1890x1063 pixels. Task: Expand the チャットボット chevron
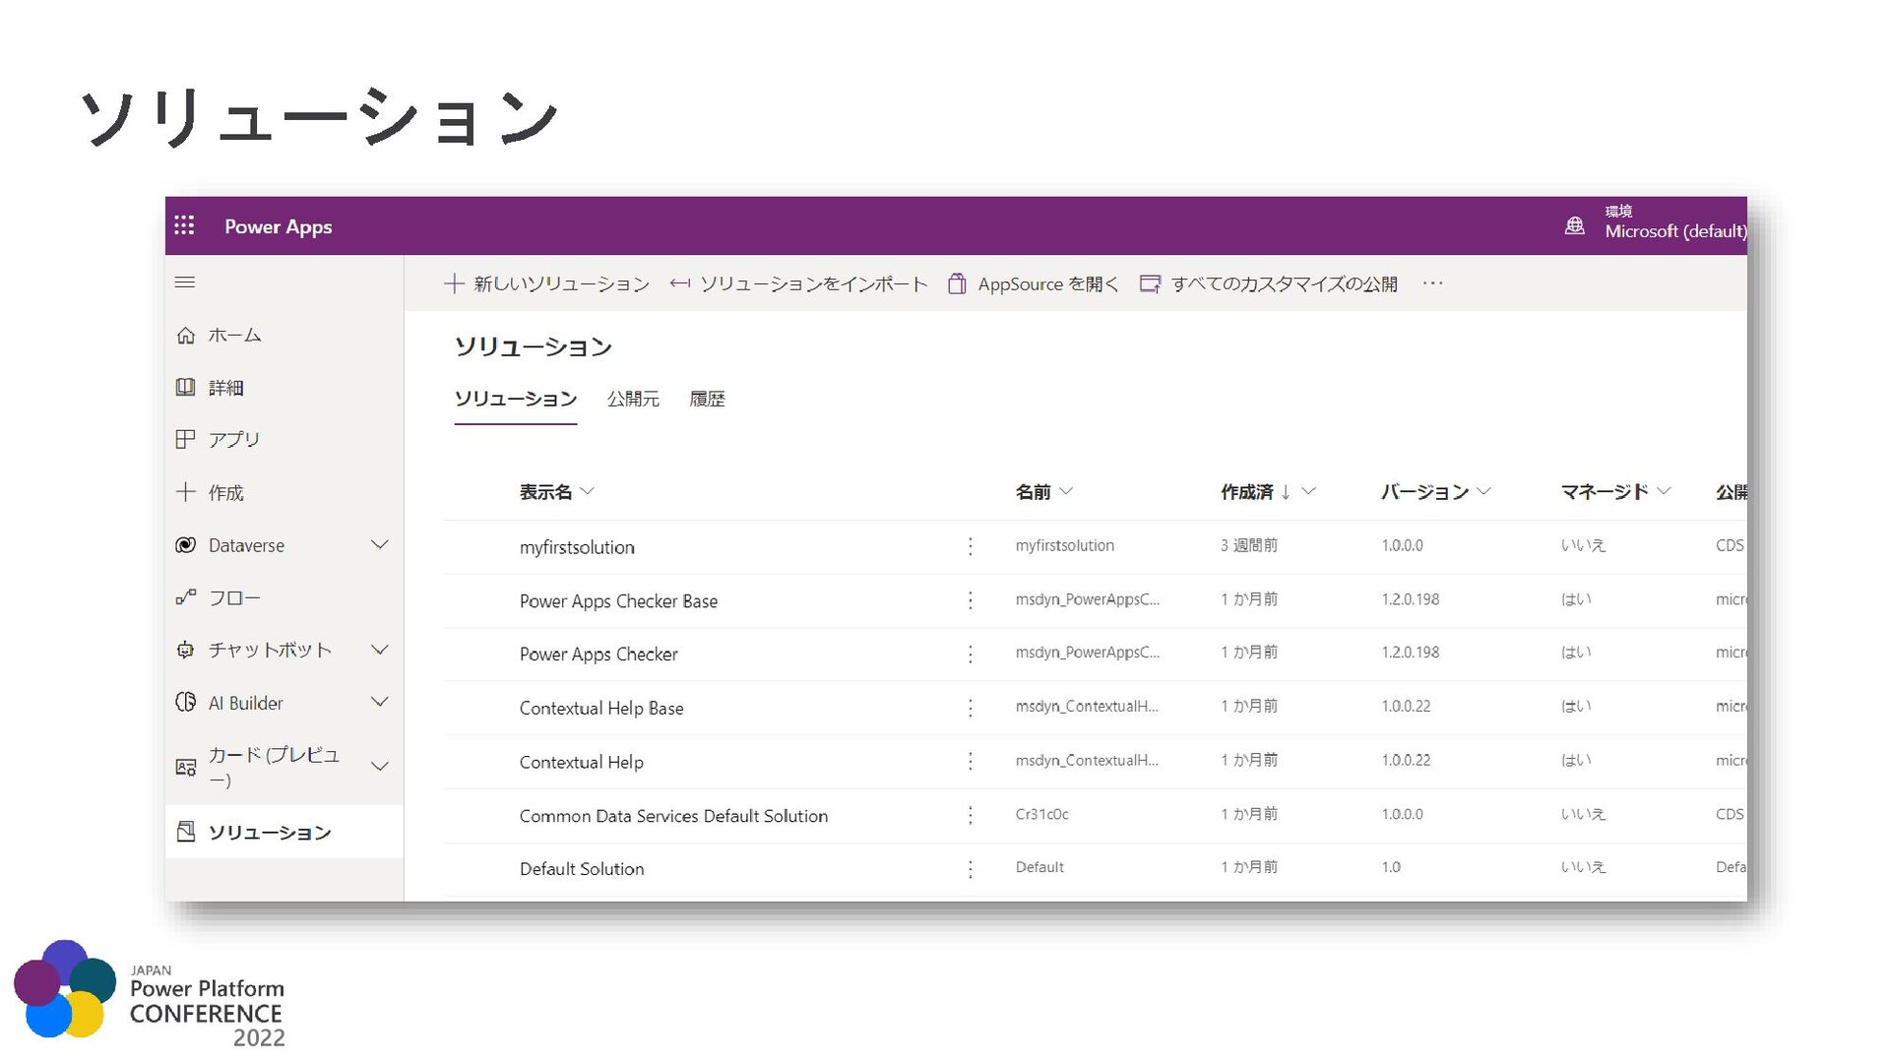point(379,650)
